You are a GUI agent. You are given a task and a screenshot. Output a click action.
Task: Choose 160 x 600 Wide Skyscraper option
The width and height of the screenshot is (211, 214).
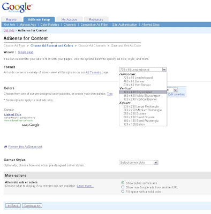141,96
